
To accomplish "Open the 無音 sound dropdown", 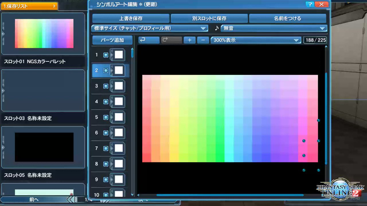I will 274,28.
